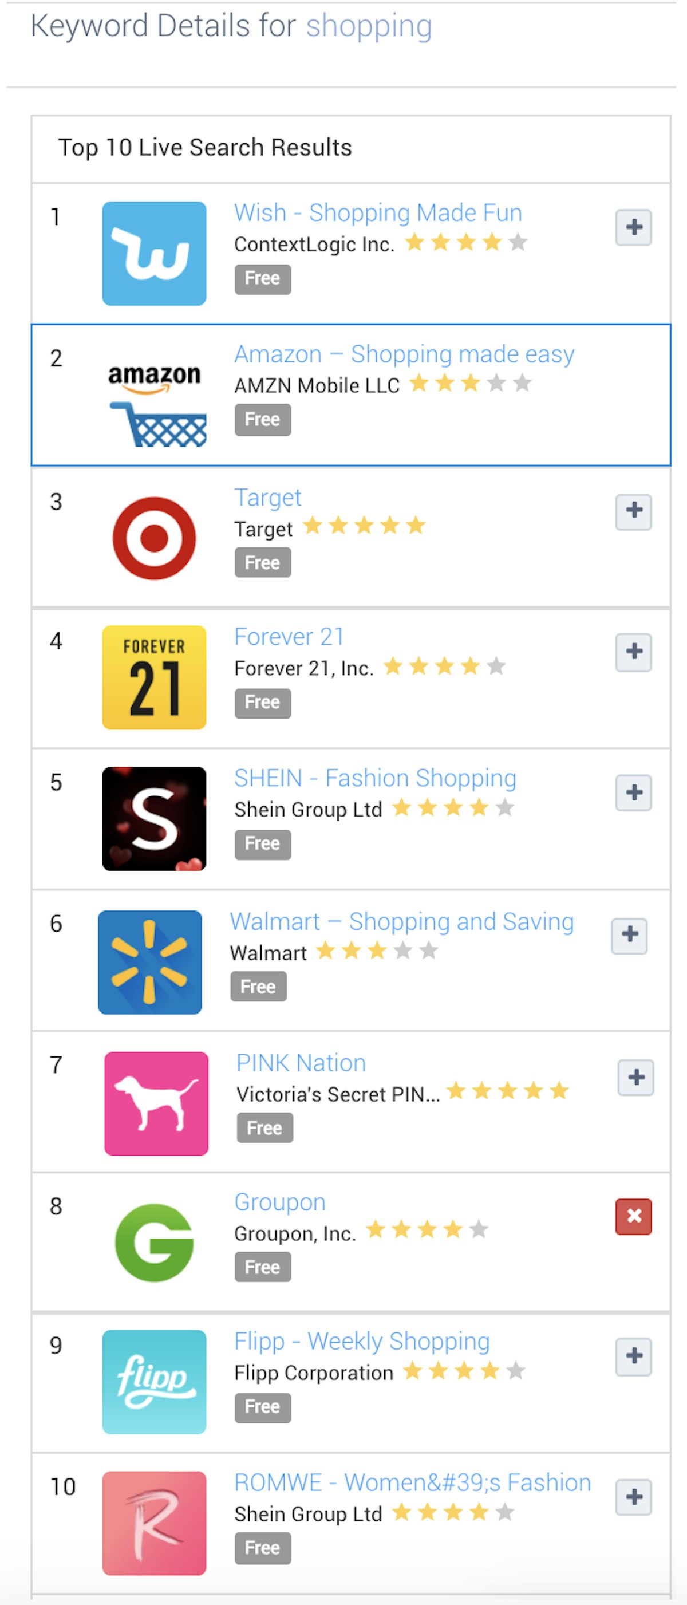Click the Wish app icon
The image size is (687, 1605).
coord(154,253)
